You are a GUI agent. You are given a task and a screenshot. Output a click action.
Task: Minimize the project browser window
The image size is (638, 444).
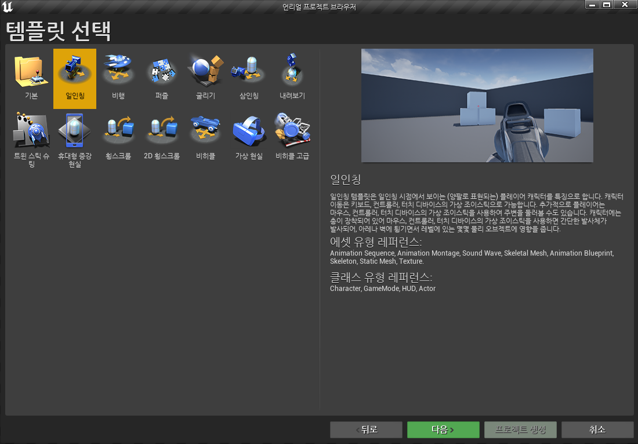point(592,5)
